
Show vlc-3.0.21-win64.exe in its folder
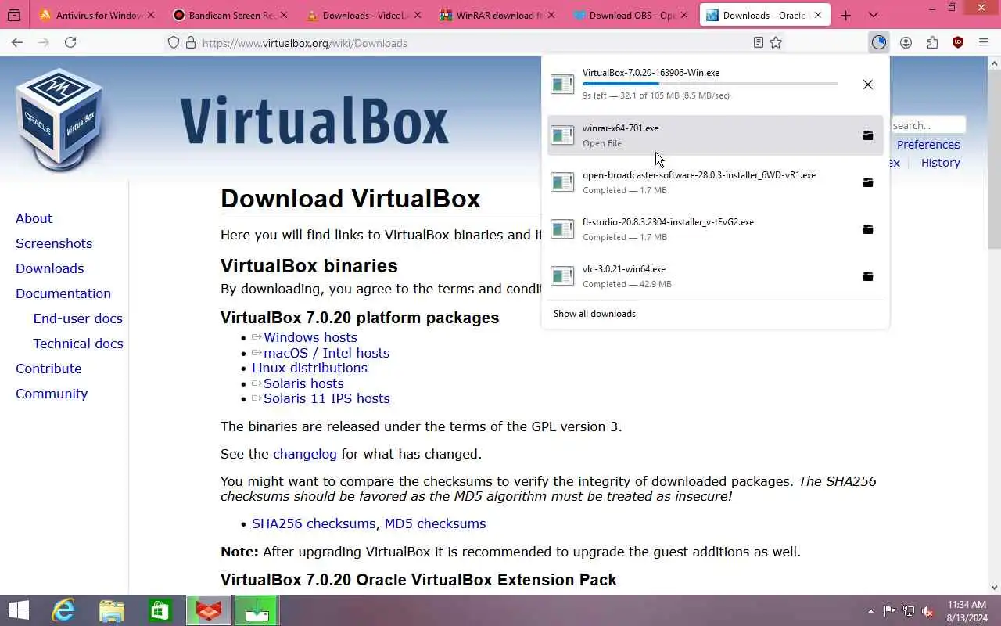(867, 276)
